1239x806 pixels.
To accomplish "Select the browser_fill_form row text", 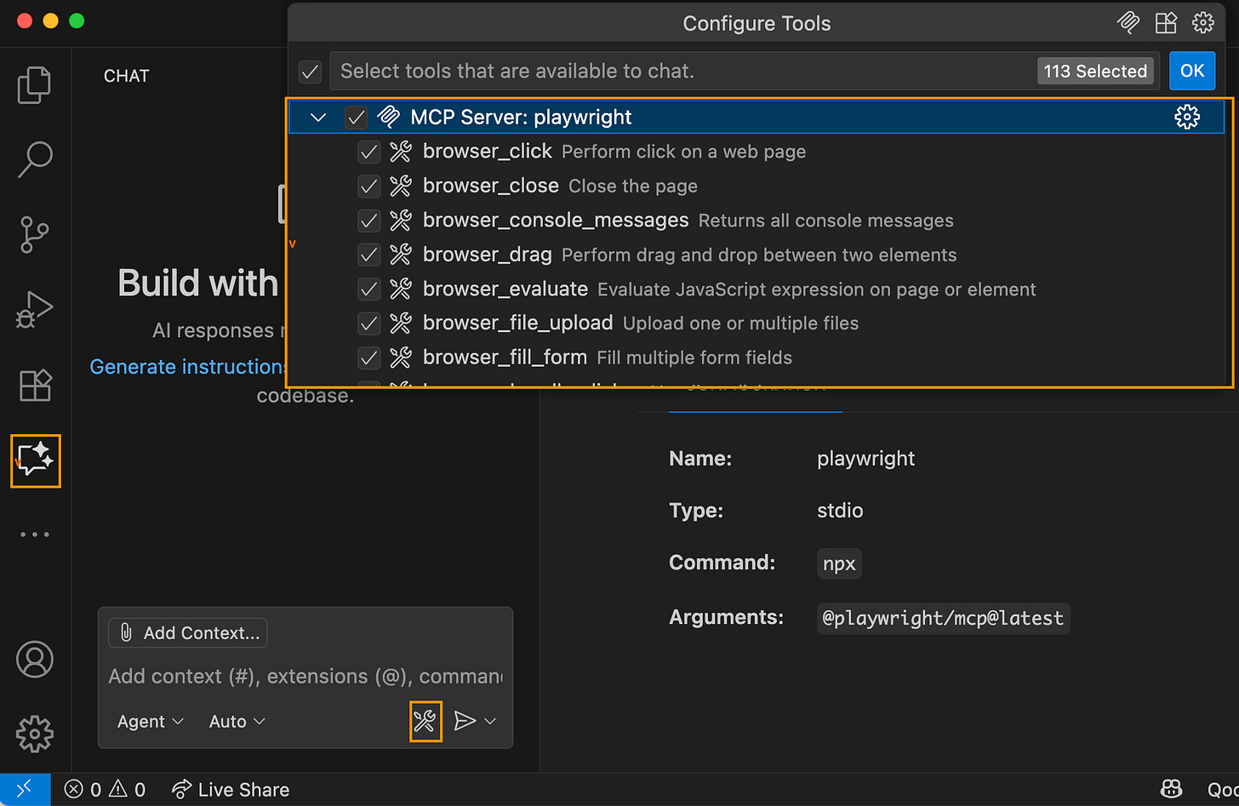I will point(505,357).
